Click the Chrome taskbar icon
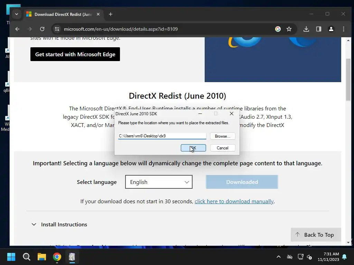Viewport: 354px width, 265px height. click(x=57, y=257)
